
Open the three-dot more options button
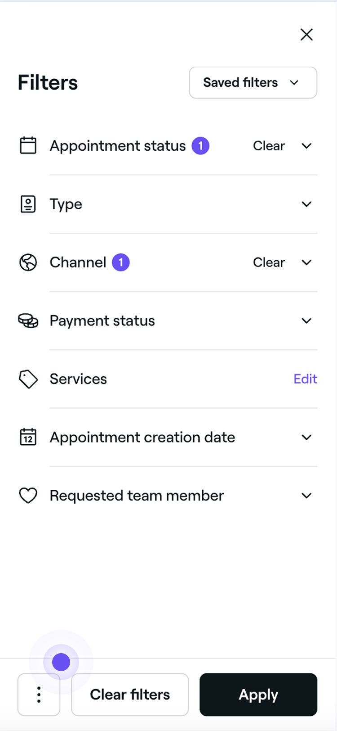click(x=39, y=695)
